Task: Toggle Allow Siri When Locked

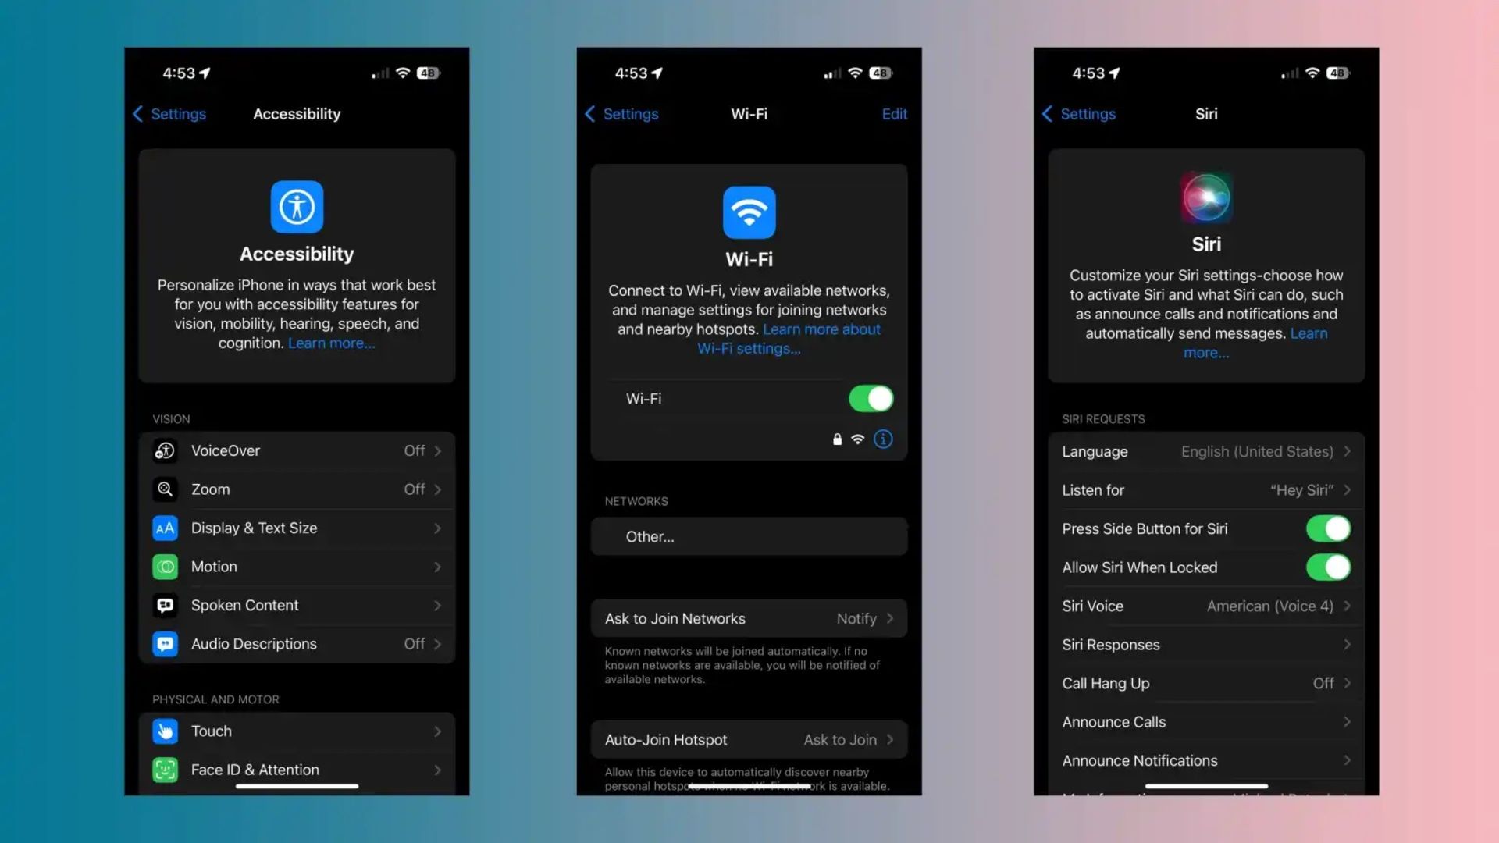Action: [x=1327, y=567]
